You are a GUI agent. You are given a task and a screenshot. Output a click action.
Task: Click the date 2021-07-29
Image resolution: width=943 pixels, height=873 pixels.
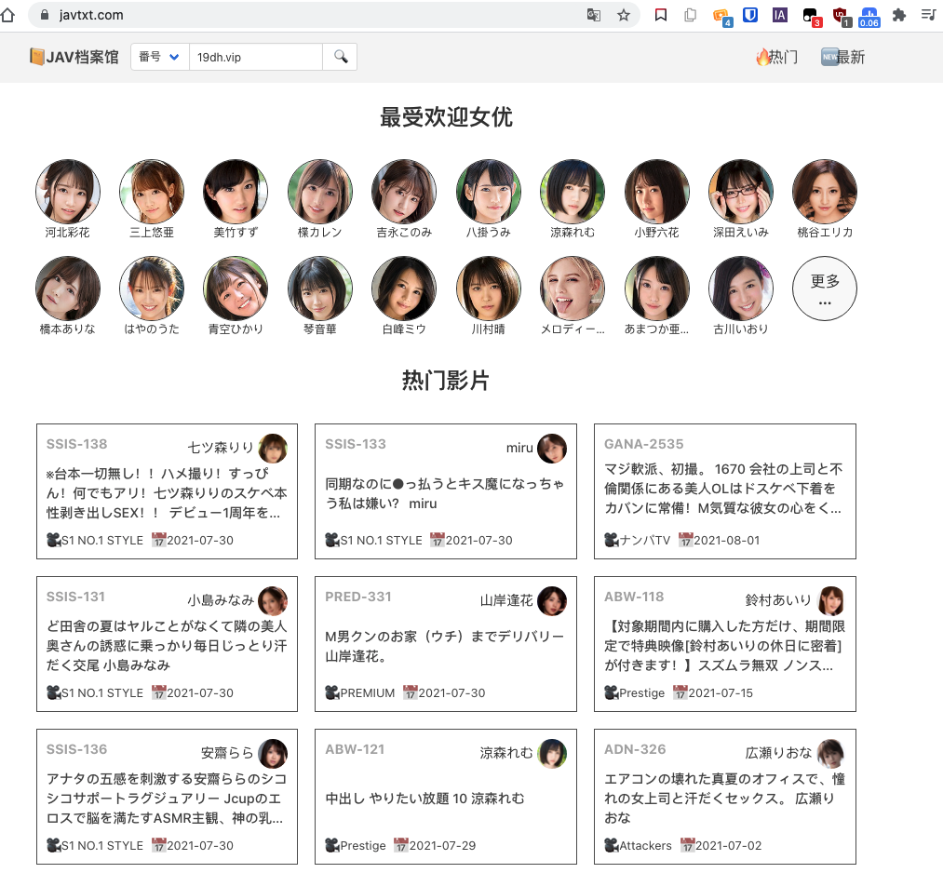coord(442,845)
